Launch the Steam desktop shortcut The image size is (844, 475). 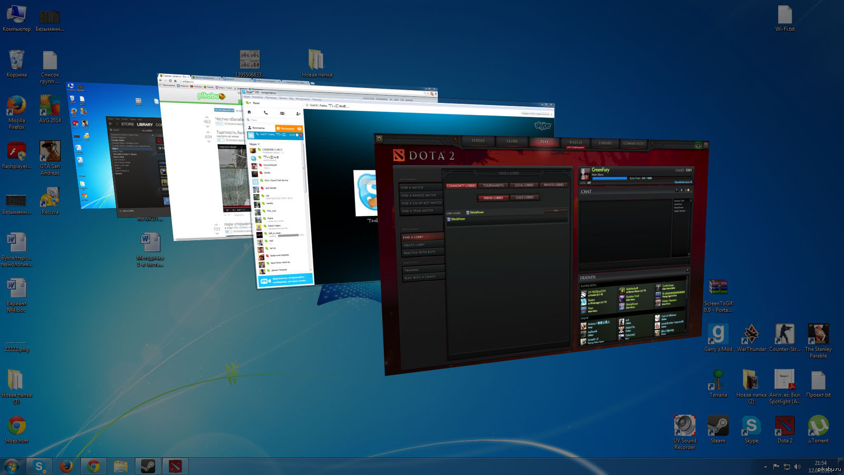point(718,430)
